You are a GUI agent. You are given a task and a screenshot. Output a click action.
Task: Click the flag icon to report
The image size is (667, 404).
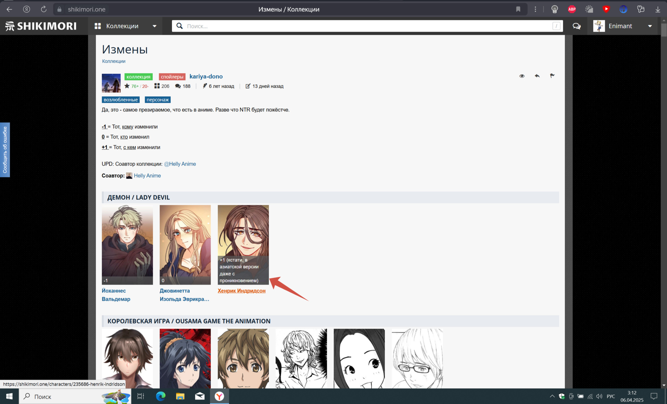[552, 76]
